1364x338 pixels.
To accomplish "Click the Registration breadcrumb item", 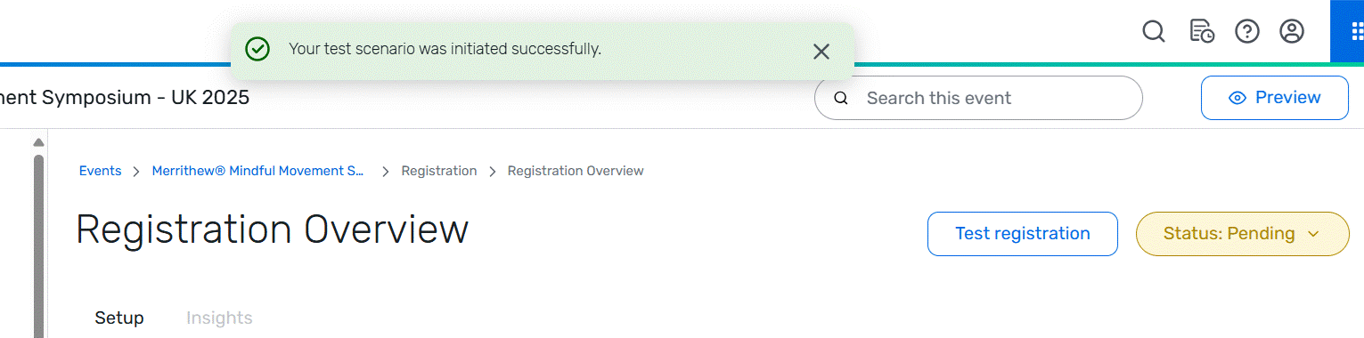I will pyautogui.click(x=439, y=171).
